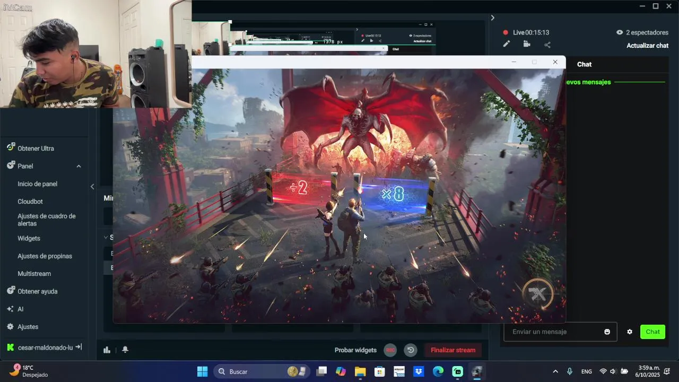Viewport: 679px width, 382px height.
Task: Click the ×8 blue gate in game
Action: 393,195
